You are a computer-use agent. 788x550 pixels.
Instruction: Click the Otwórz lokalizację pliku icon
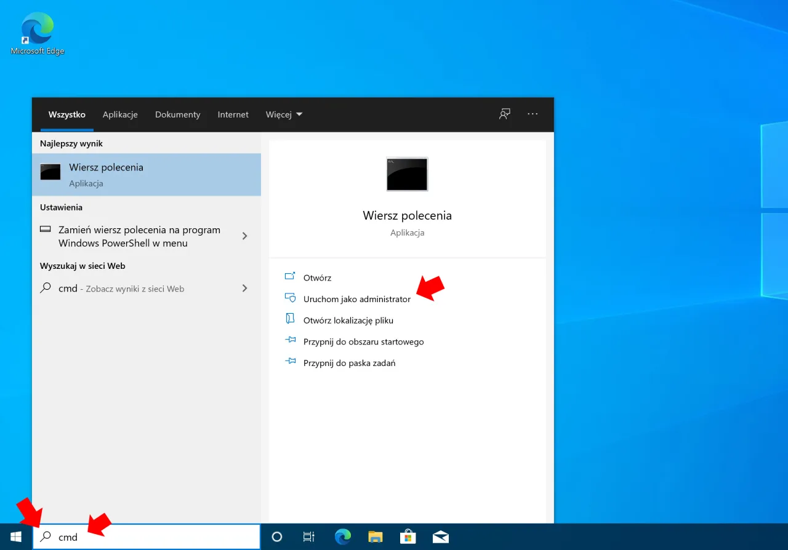coord(290,319)
